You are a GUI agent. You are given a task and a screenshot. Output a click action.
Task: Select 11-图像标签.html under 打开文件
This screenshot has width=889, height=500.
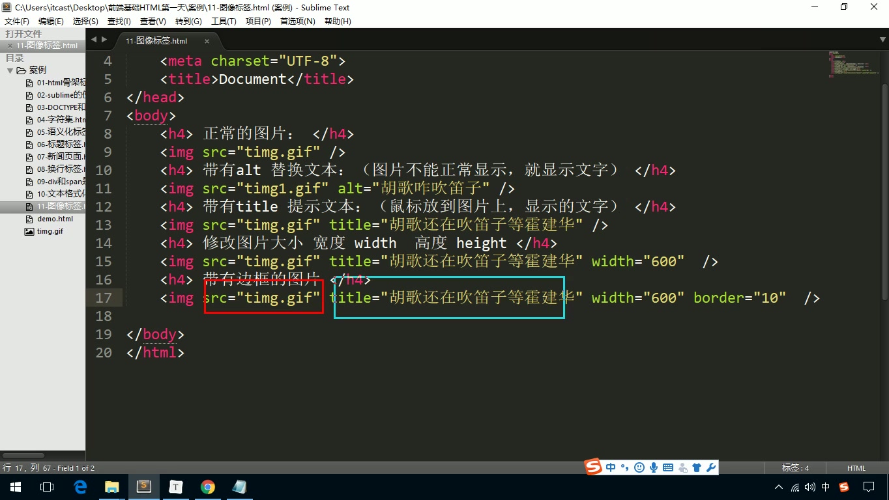click(x=47, y=46)
